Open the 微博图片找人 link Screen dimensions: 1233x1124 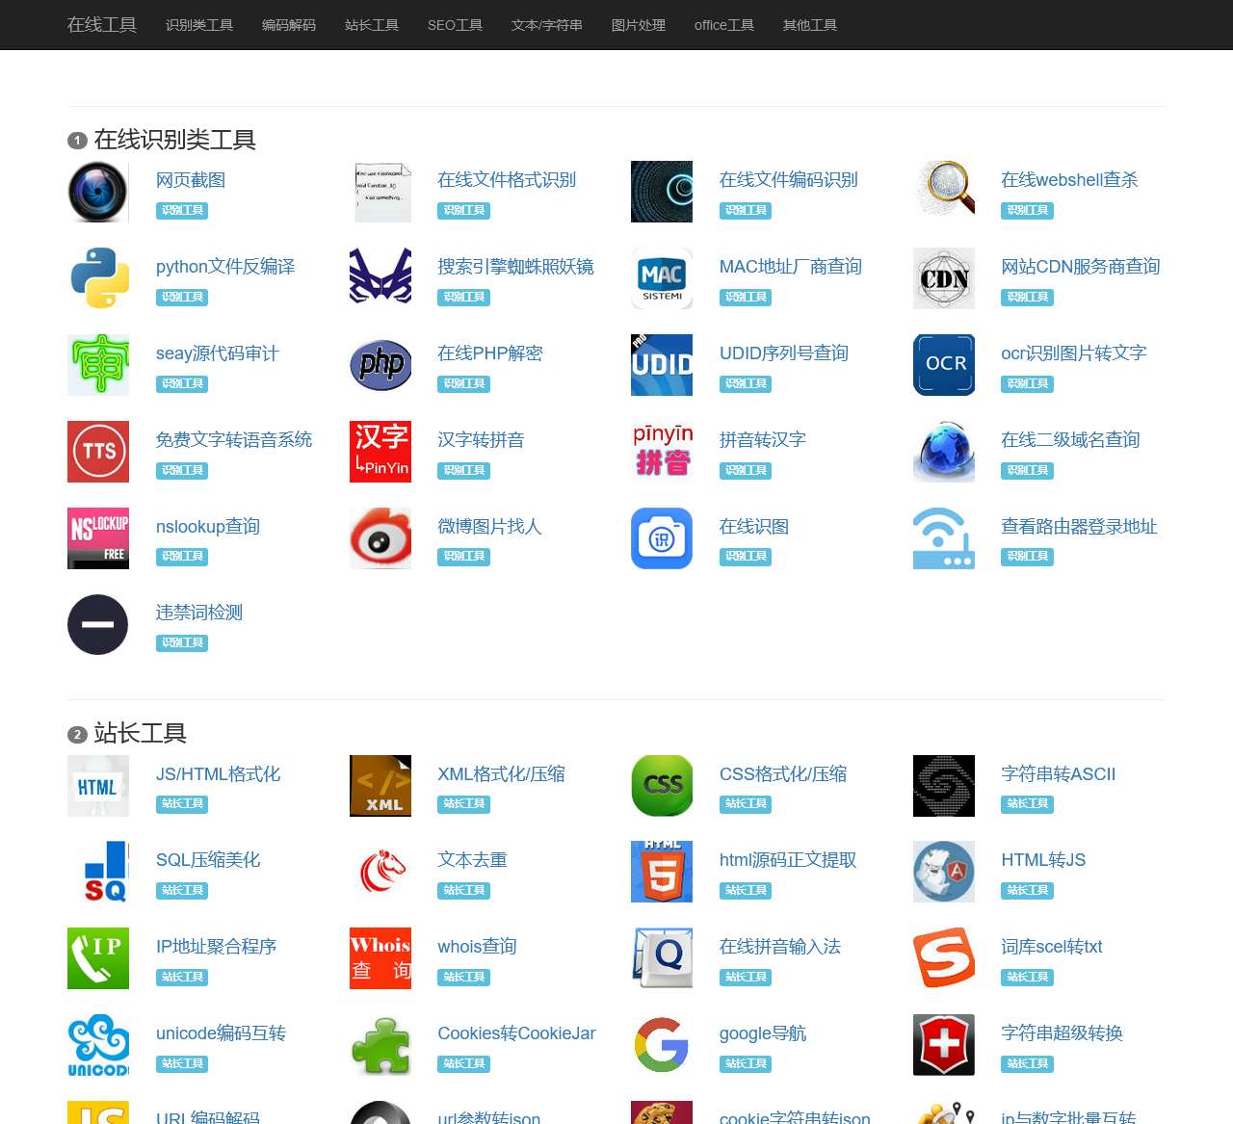pyautogui.click(x=489, y=527)
